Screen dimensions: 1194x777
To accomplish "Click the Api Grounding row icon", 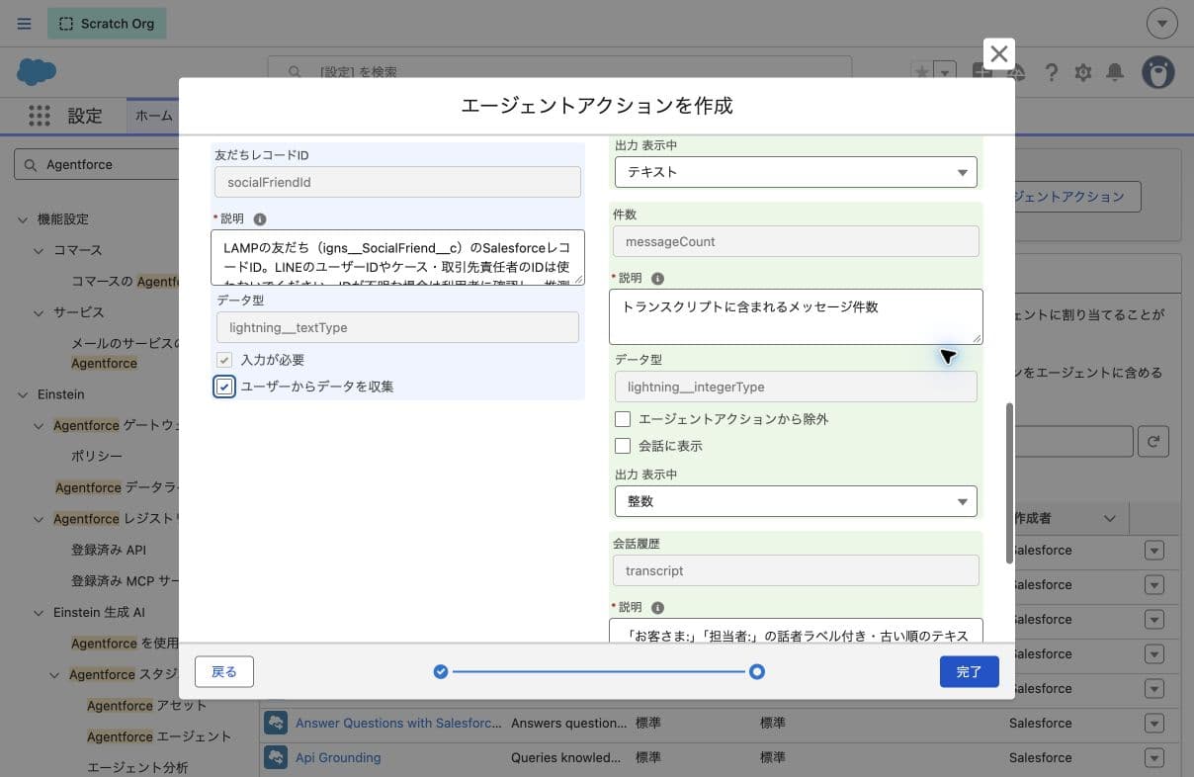I will pos(276,757).
